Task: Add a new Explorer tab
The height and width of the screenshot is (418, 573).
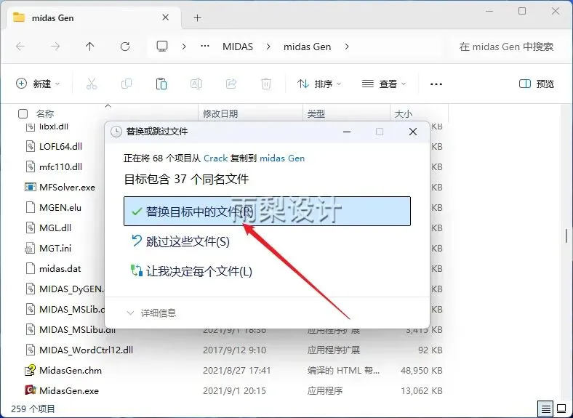Action: coord(197,18)
